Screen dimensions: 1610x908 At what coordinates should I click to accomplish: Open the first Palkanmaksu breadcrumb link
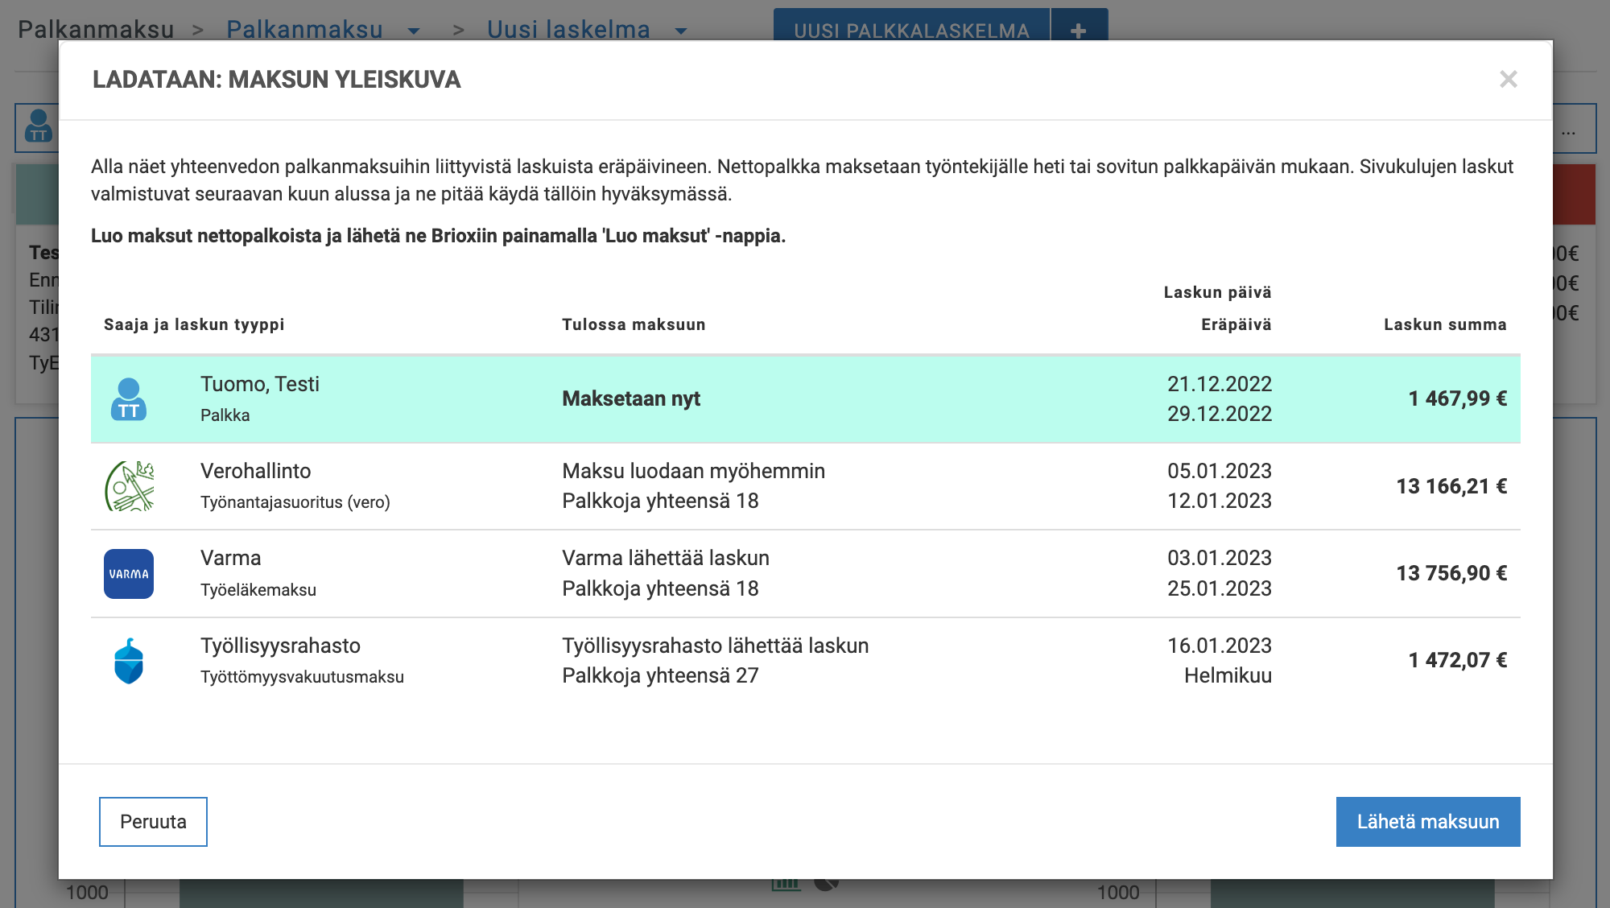(x=96, y=29)
